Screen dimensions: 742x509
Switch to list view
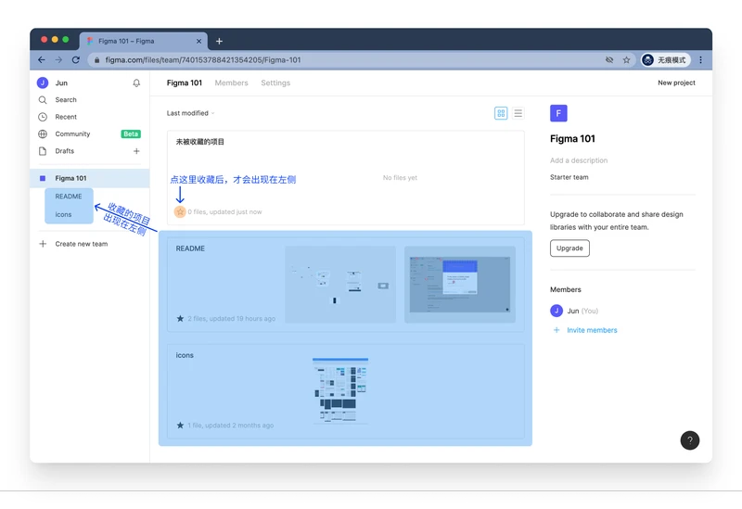518,113
